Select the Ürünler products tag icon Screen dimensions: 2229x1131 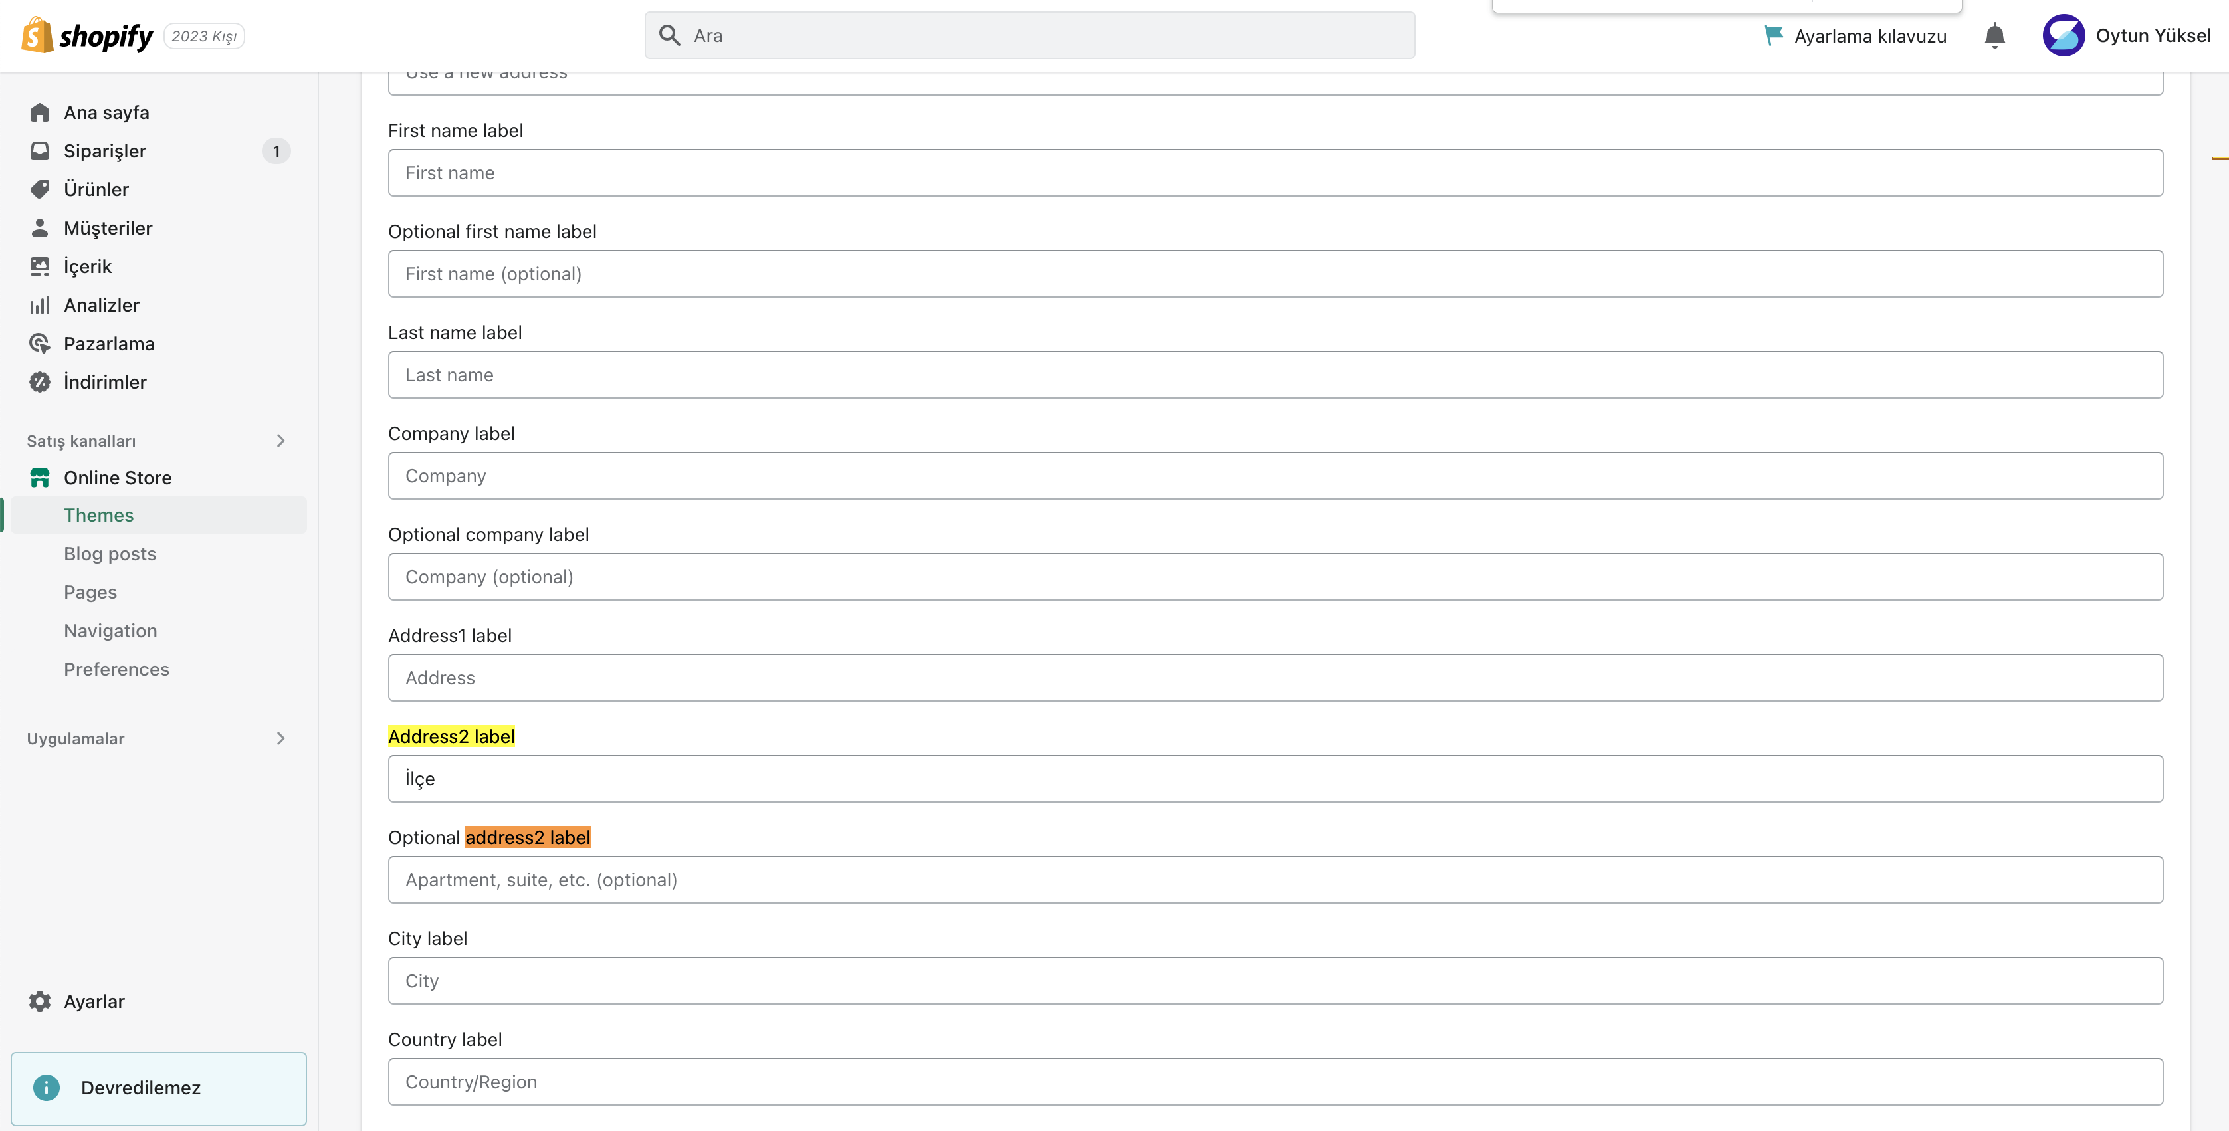pos(40,189)
